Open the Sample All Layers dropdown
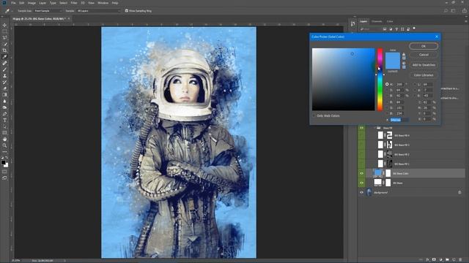Image resolution: width=469 pixels, height=263 pixels. (98, 11)
